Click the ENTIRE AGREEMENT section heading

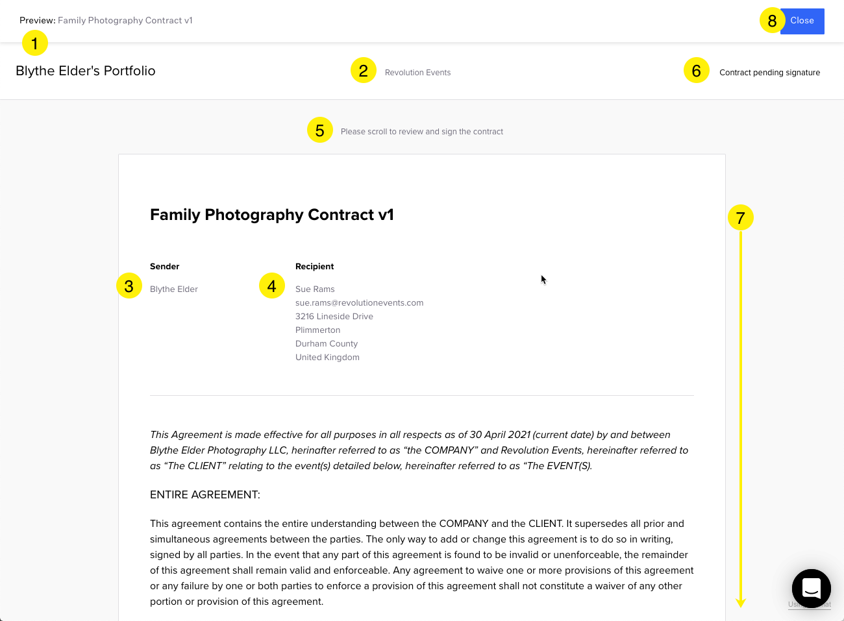(x=205, y=495)
